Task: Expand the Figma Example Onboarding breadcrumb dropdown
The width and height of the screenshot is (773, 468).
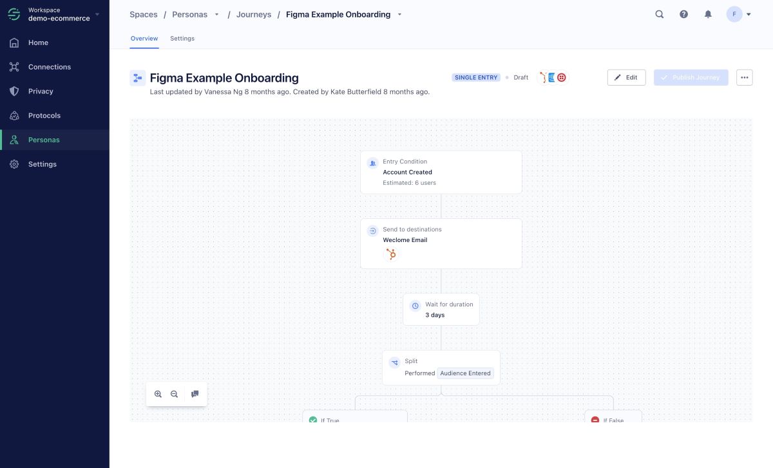Action: [399, 15]
